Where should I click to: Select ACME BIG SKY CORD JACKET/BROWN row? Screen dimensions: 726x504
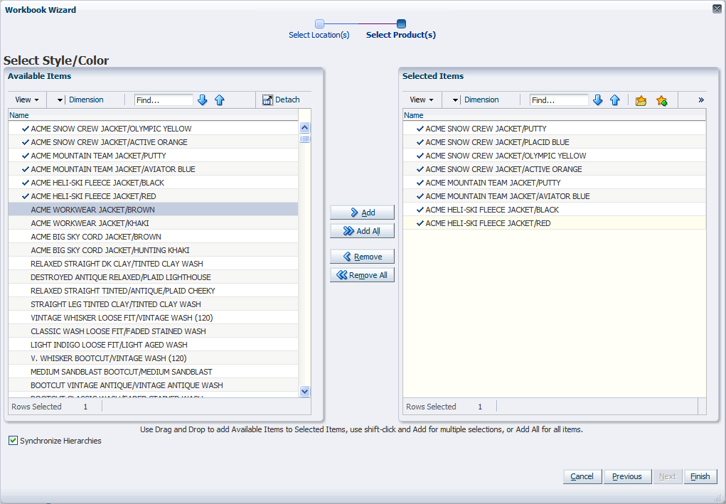[x=154, y=237]
